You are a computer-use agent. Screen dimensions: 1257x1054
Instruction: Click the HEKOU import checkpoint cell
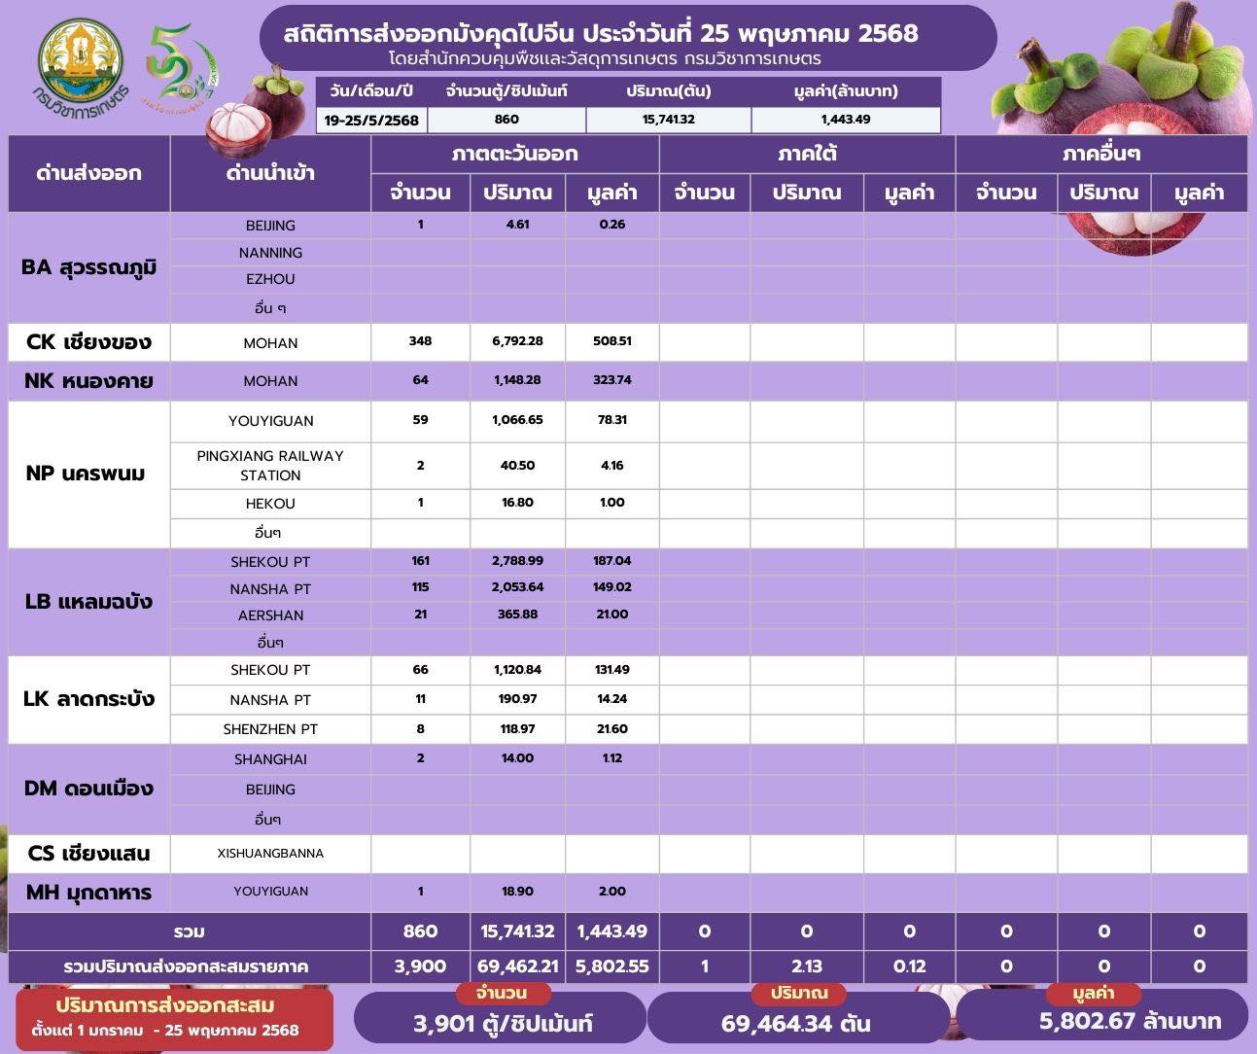click(270, 504)
